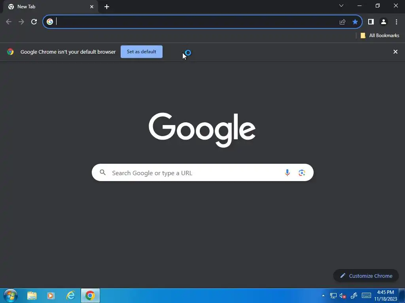The height and width of the screenshot is (303, 405).
Task: Click the Search Google or type a URL box
Action: click(x=202, y=172)
